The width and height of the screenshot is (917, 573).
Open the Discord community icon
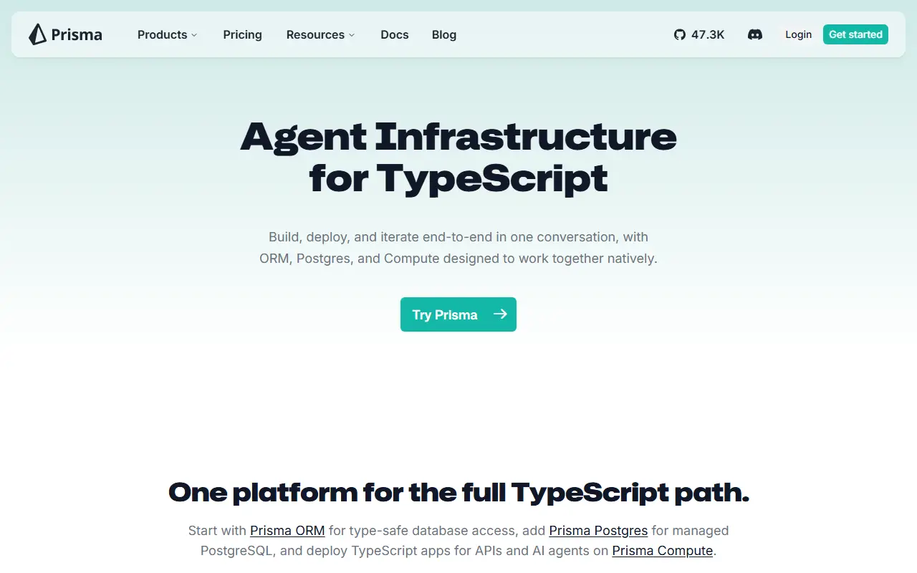tap(755, 34)
